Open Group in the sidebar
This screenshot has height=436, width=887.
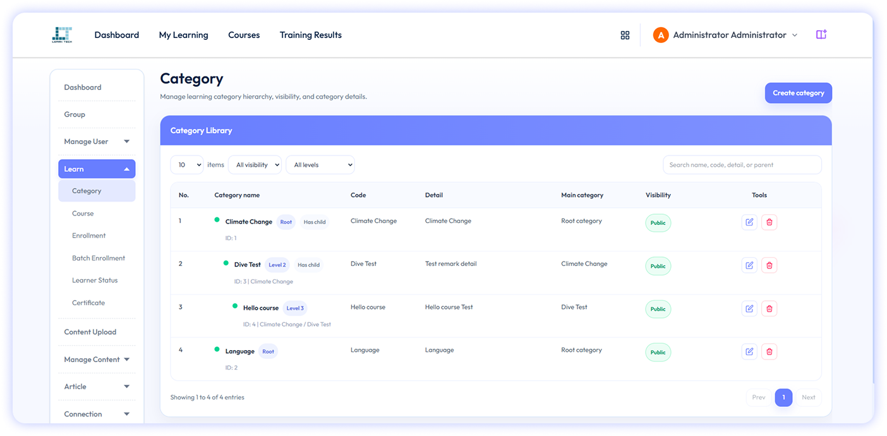(75, 114)
